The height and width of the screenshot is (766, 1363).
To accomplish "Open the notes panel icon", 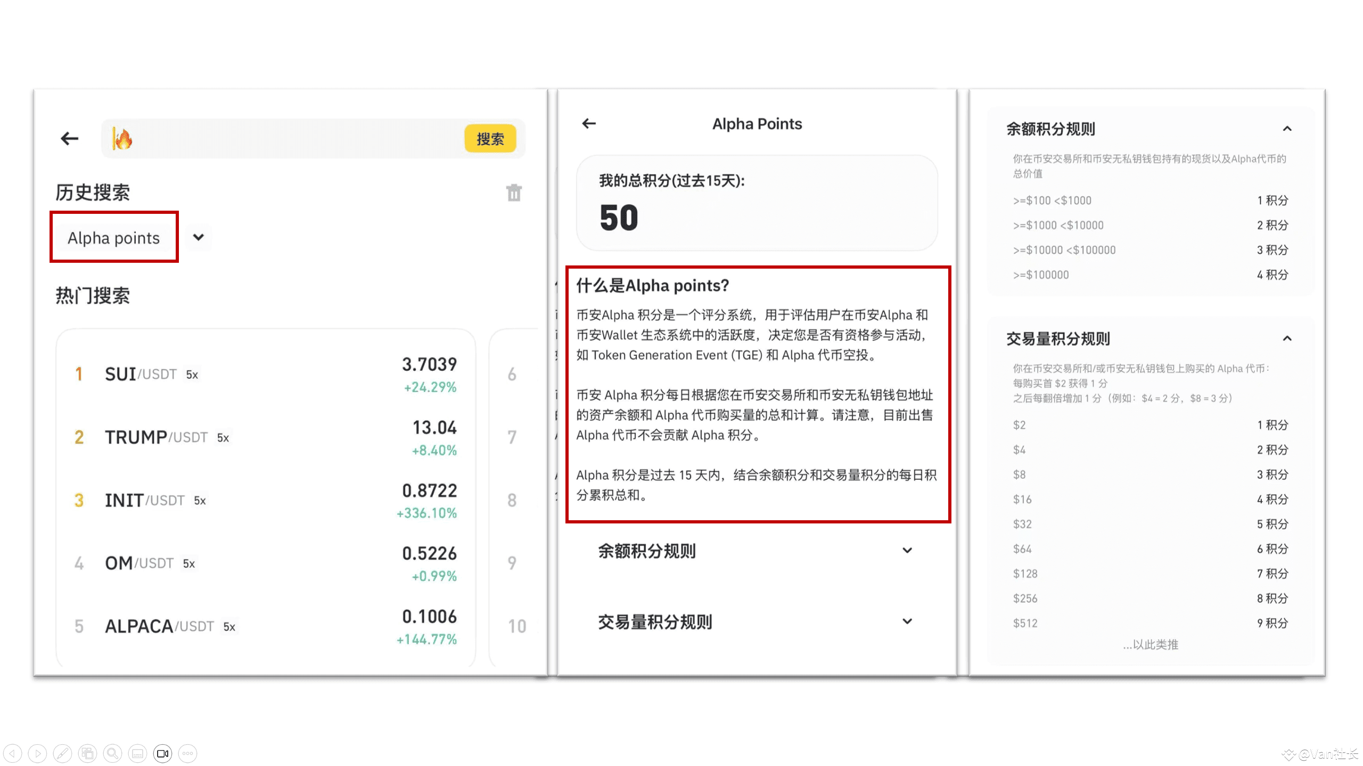I will click(137, 753).
